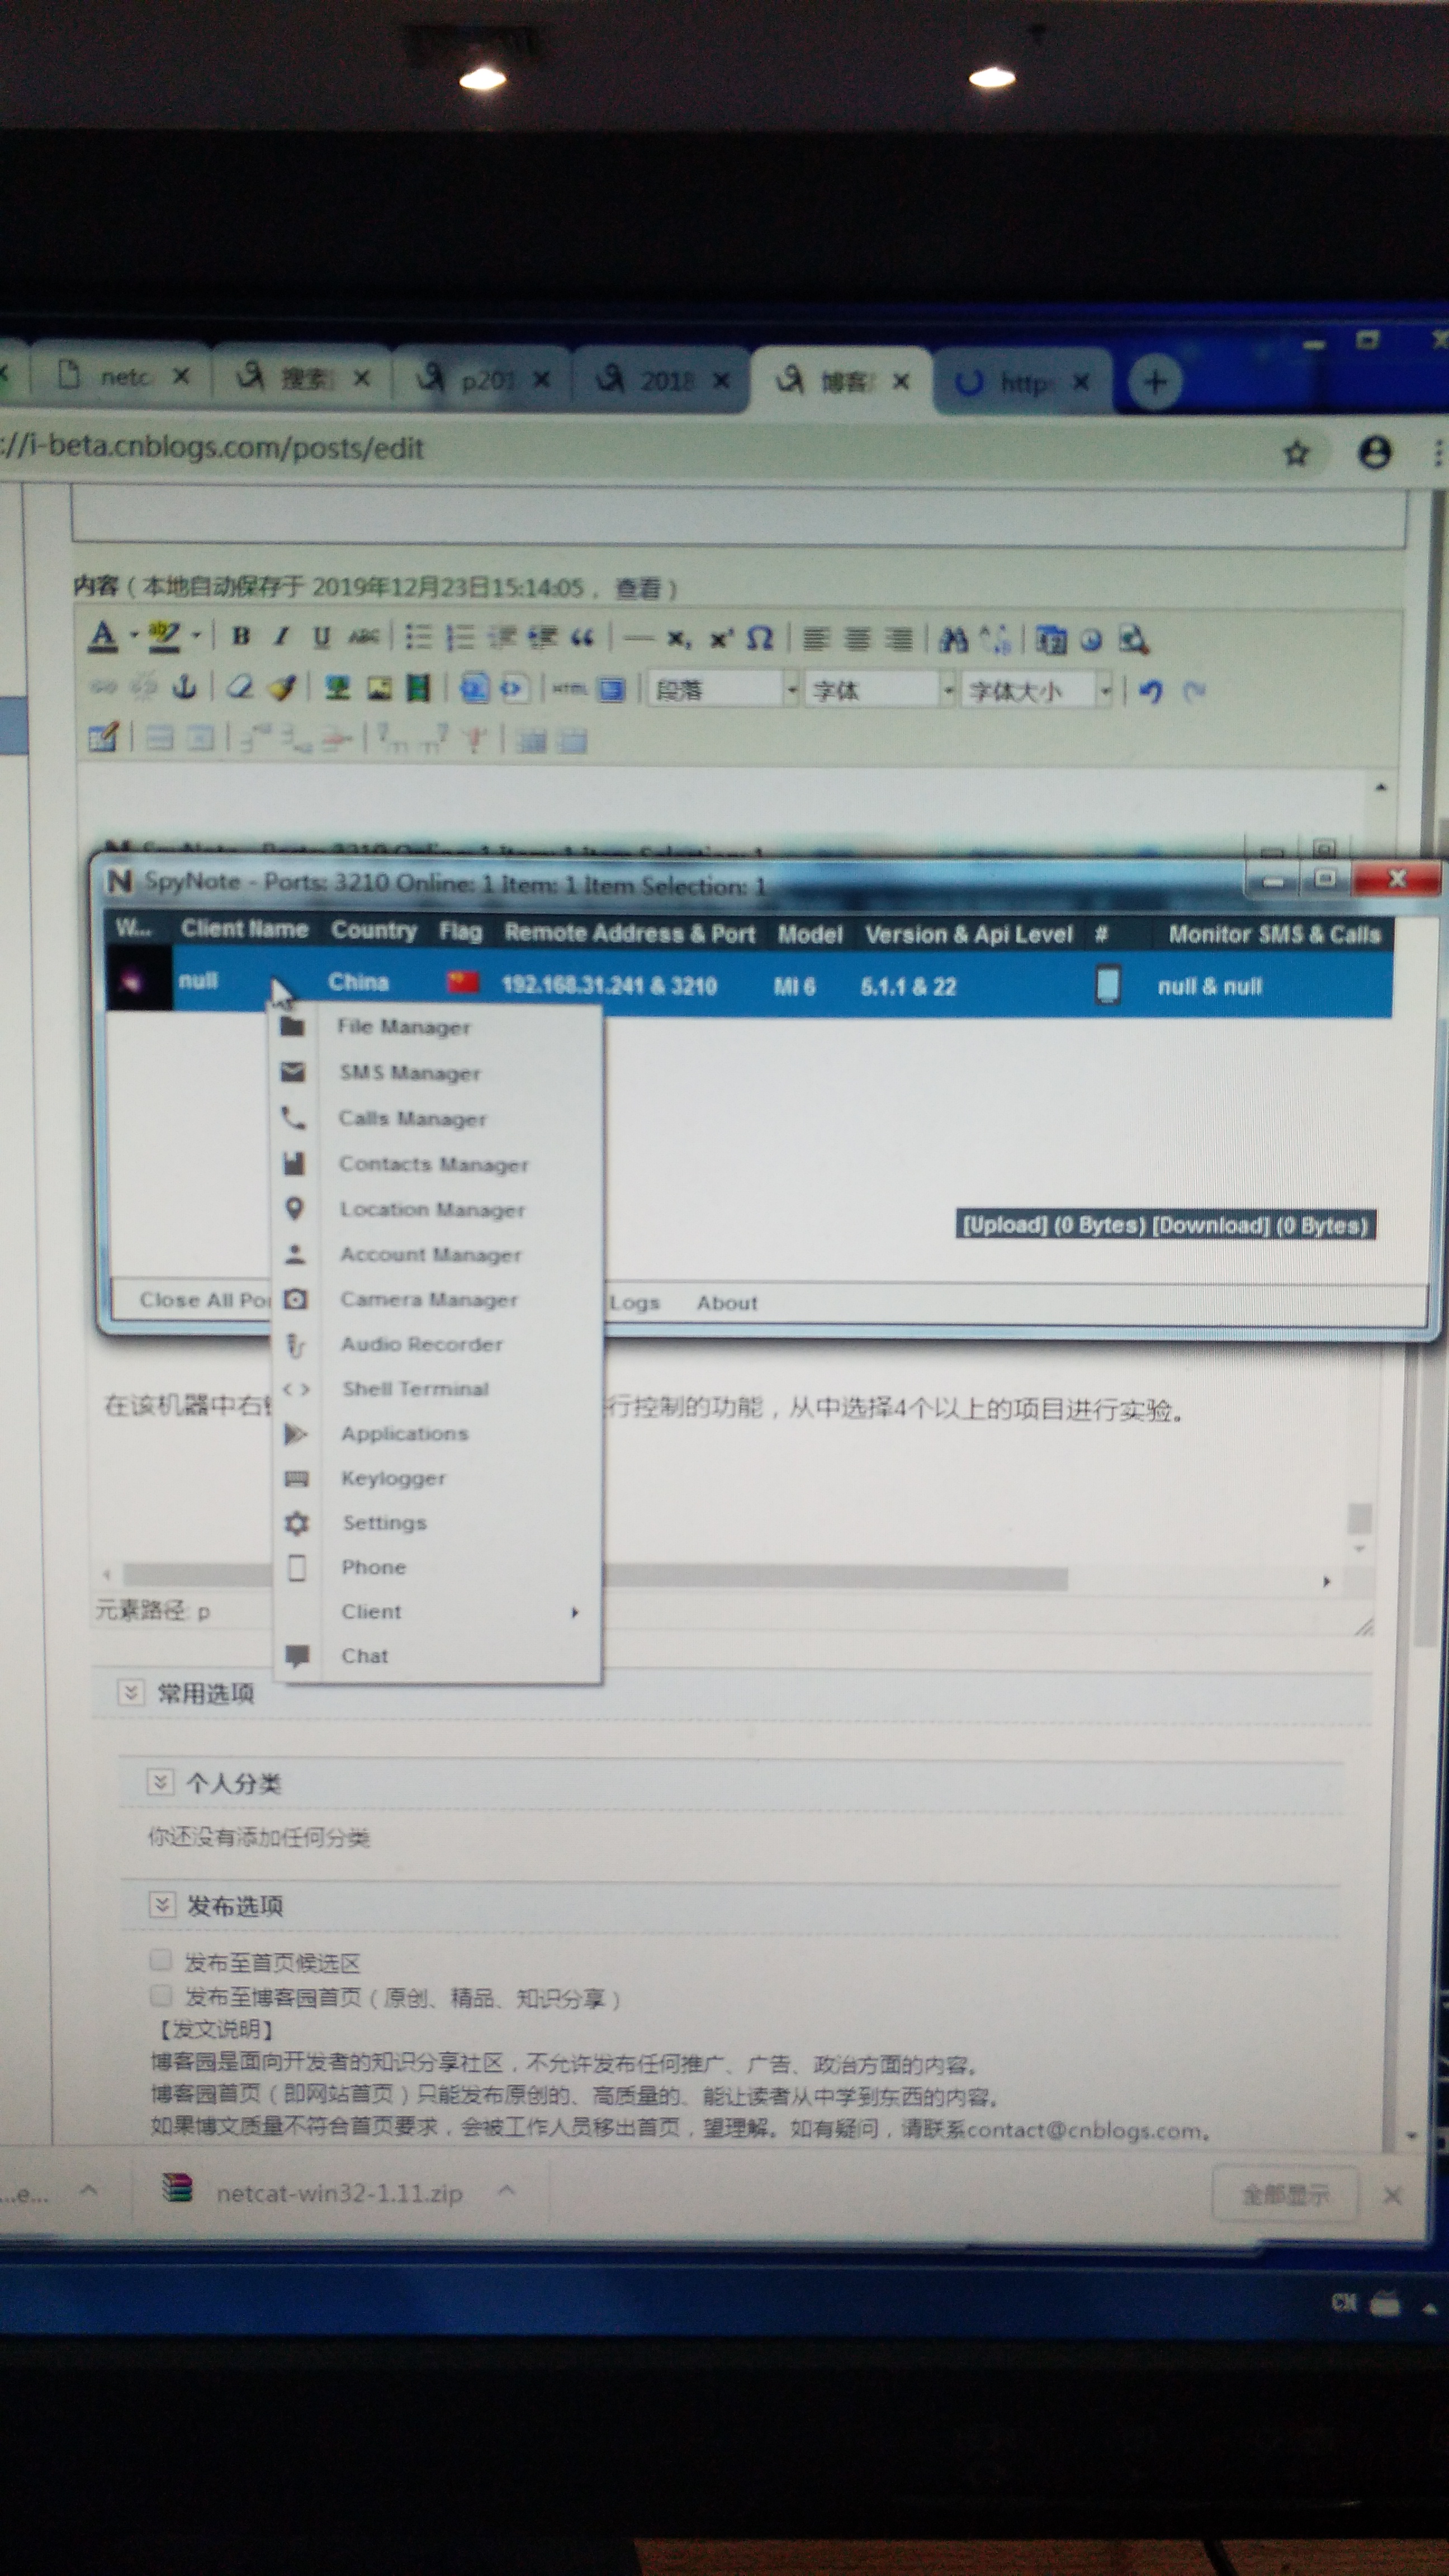Click the Underline formatting icon

321,637
